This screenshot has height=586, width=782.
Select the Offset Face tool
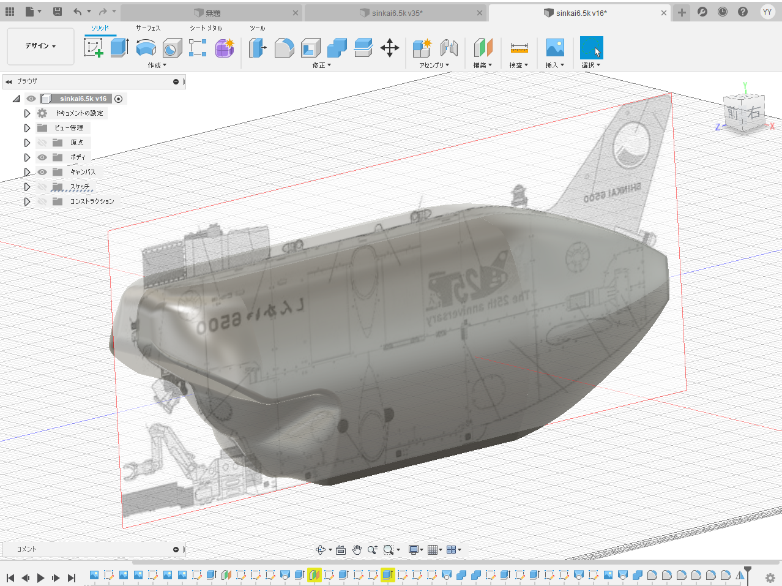363,48
